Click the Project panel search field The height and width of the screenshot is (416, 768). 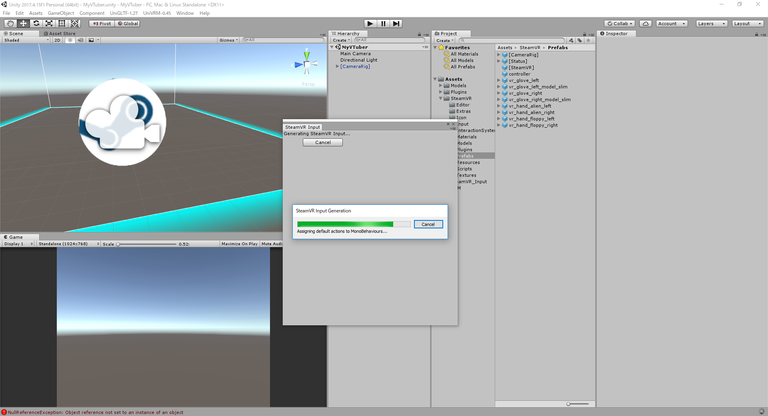(512, 40)
